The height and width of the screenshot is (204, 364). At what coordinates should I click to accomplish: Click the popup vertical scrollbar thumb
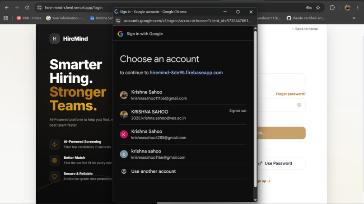point(255,109)
